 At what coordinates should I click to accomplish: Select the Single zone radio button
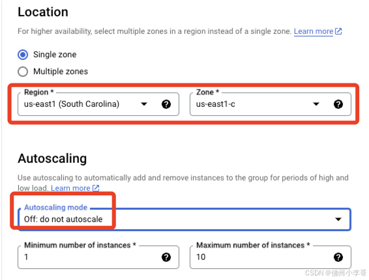pyautogui.click(x=23, y=55)
